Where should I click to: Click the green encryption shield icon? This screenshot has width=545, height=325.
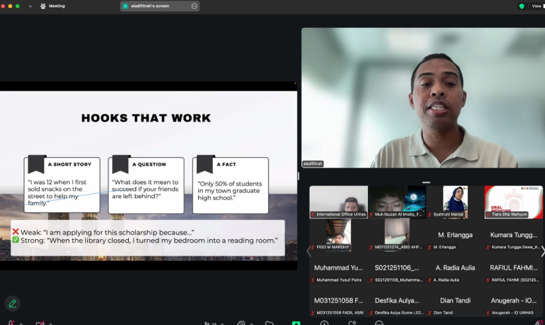coord(521,6)
